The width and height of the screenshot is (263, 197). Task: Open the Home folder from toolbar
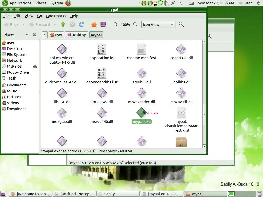pos(94,24)
